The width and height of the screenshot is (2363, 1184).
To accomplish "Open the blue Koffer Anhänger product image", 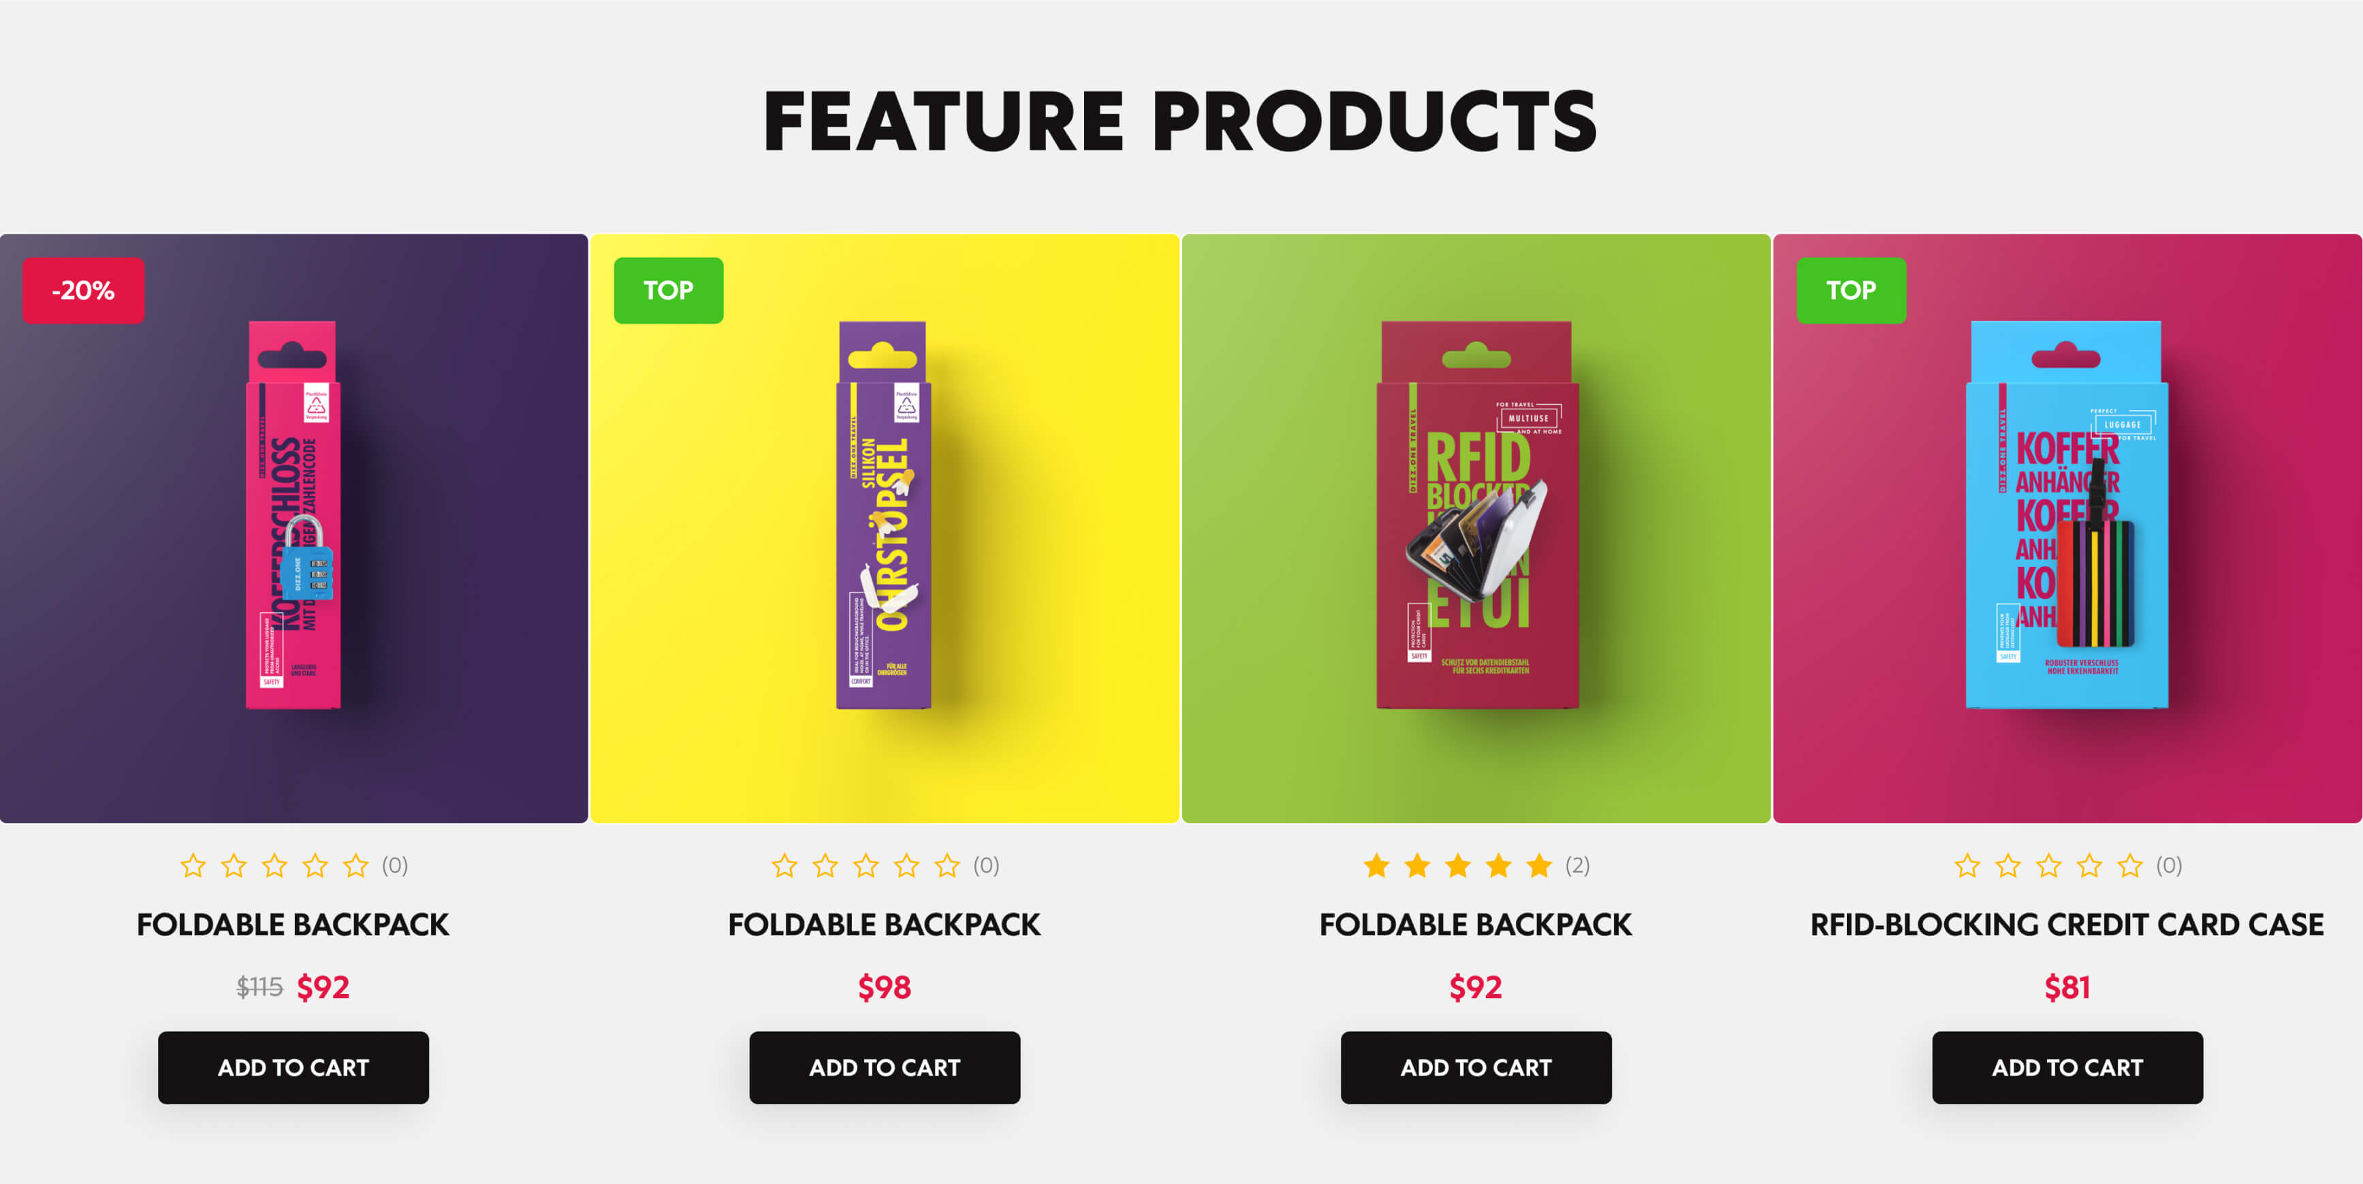I will point(2067,529).
